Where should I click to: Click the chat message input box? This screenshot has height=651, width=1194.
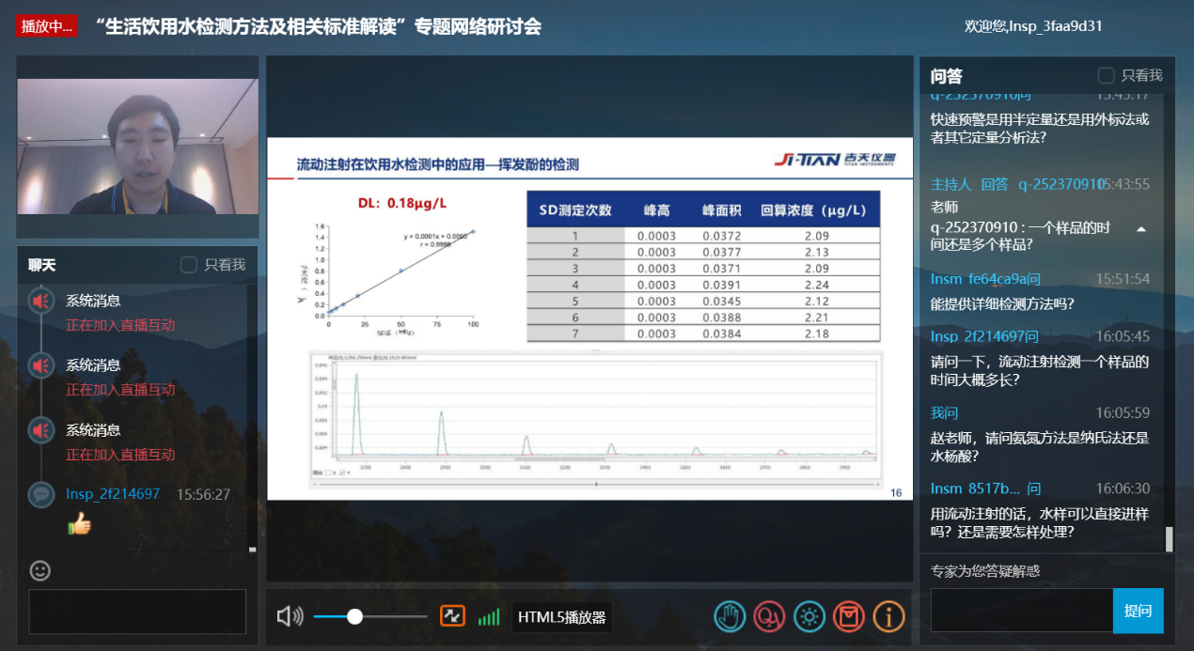pyautogui.click(x=137, y=612)
